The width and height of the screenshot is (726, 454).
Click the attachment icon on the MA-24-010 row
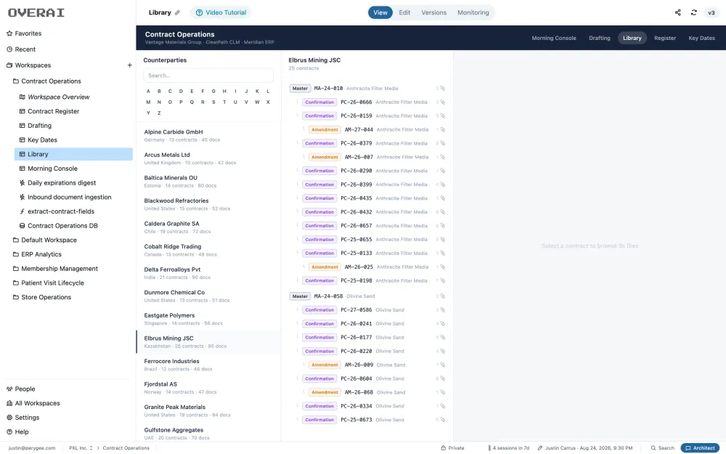click(442, 89)
